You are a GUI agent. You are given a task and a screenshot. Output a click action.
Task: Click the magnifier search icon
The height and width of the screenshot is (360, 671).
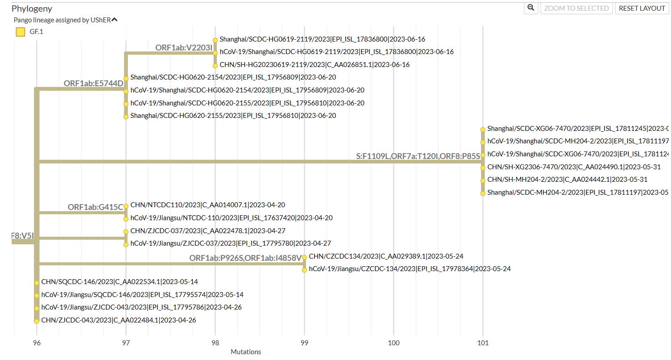(x=531, y=8)
